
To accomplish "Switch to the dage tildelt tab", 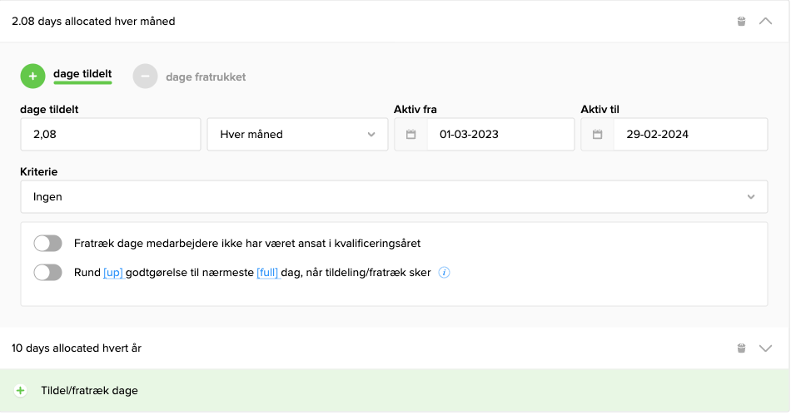I will point(82,75).
